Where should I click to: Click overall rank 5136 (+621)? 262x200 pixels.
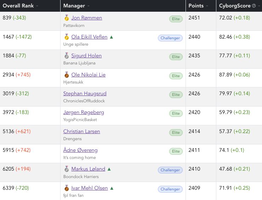click(17, 131)
